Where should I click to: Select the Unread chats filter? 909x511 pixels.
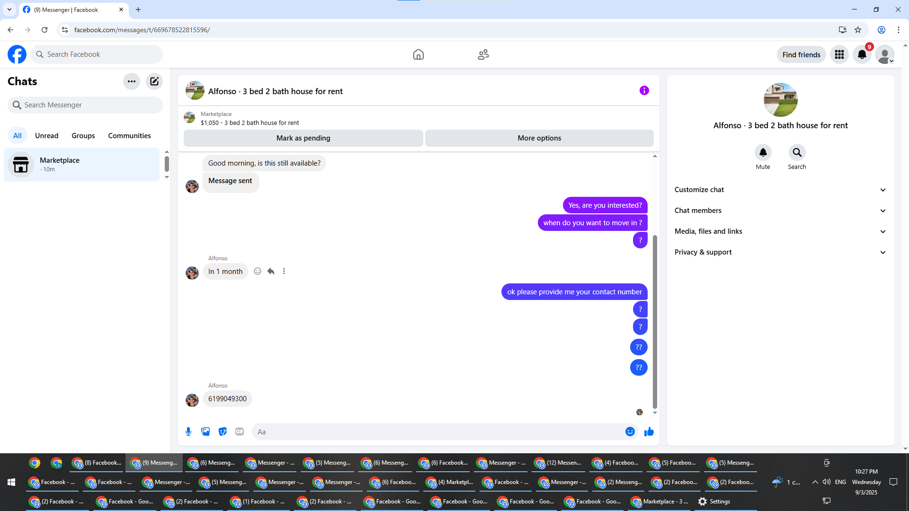pyautogui.click(x=47, y=136)
